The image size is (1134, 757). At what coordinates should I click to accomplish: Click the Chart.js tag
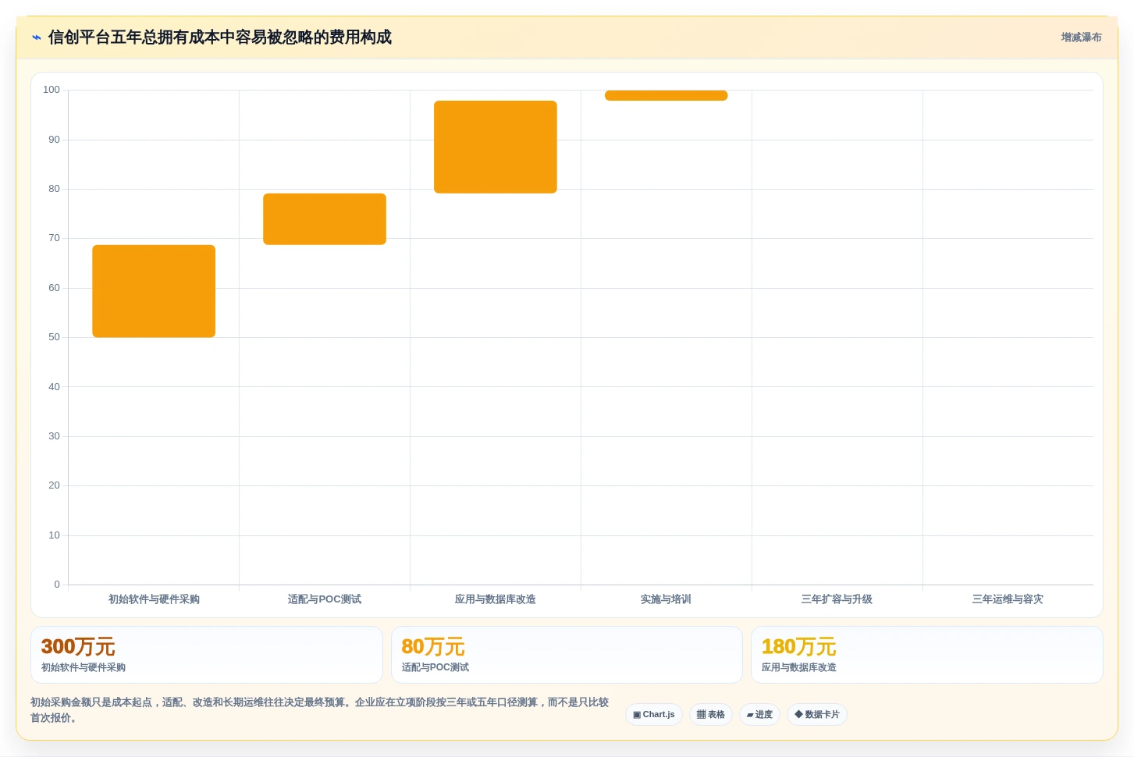[x=654, y=715]
